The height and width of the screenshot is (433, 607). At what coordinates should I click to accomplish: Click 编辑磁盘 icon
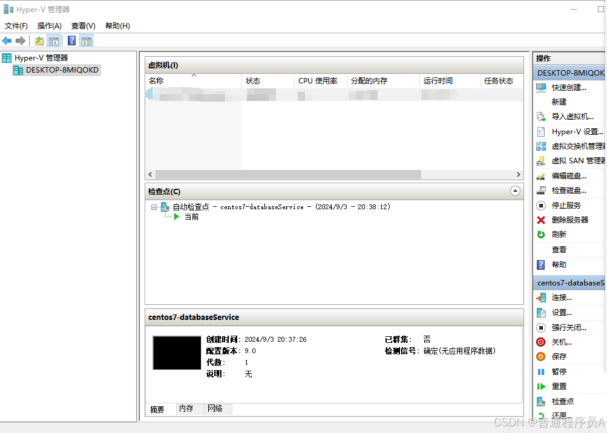click(541, 175)
